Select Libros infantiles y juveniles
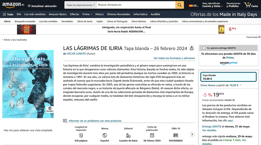The width and height of the screenshot is (261, 145). point(164,21)
